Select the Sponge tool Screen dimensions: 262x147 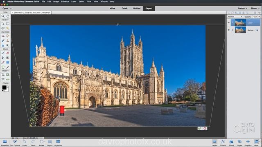click(x=8, y=45)
